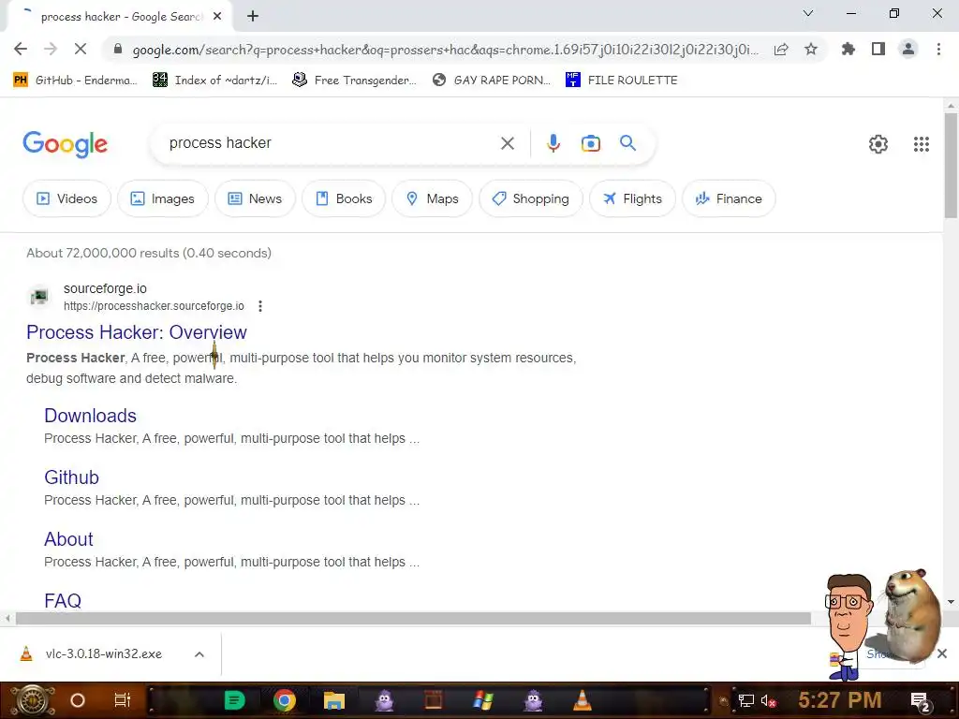The height and width of the screenshot is (719, 959).
Task: Open the Windows flag icon on the taskbar
Action: pyautogui.click(x=483, y=700)
